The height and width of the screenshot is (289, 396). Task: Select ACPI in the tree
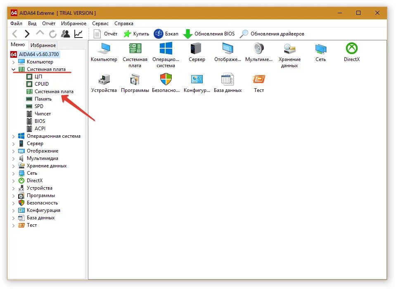pos(36,128)
